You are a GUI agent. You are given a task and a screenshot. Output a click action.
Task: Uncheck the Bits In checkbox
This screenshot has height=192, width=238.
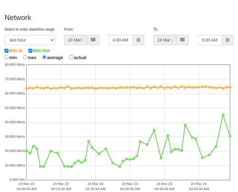7,51
